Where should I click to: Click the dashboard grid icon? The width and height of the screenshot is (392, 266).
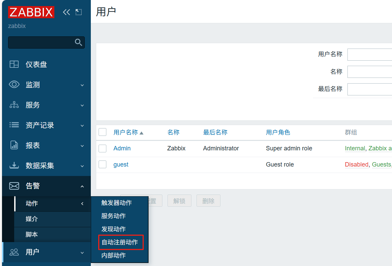14,64
